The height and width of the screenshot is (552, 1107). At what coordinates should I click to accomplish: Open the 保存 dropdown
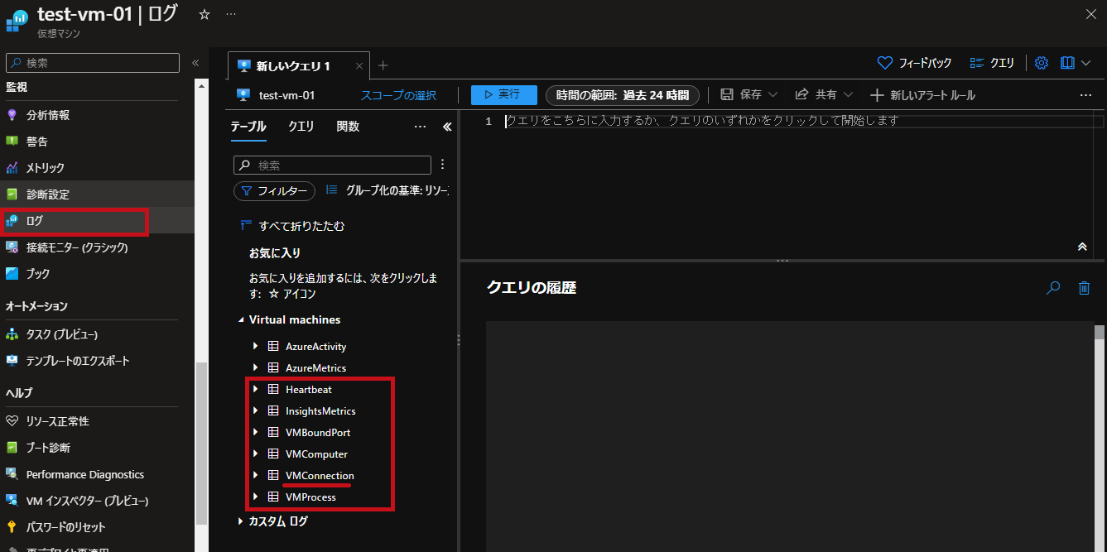[749, 95]
